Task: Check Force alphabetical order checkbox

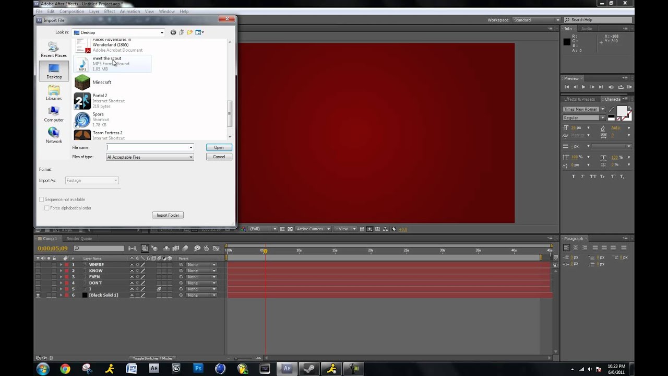Action: pos(47,208)
